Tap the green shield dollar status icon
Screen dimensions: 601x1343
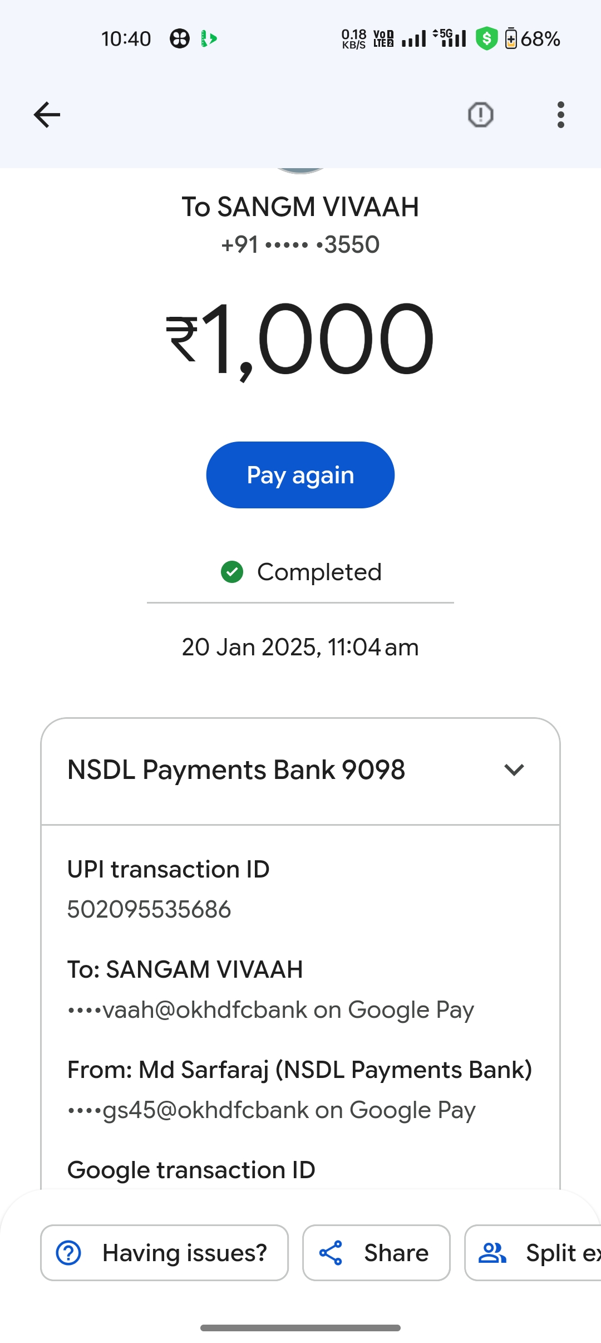tap(486, 39)
